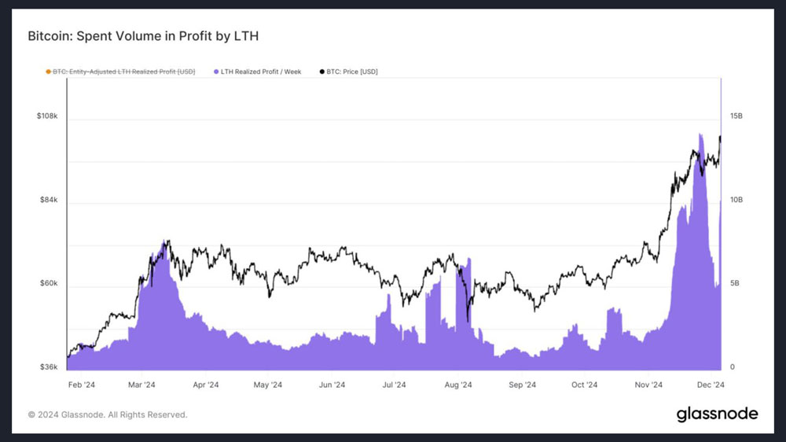
Task: Click the $108k price axis label
Action: pos(47,116)
